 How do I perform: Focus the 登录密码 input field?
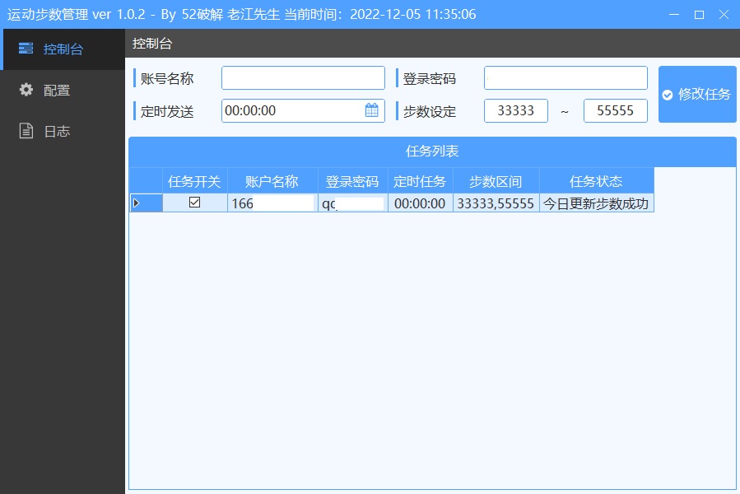565,78
